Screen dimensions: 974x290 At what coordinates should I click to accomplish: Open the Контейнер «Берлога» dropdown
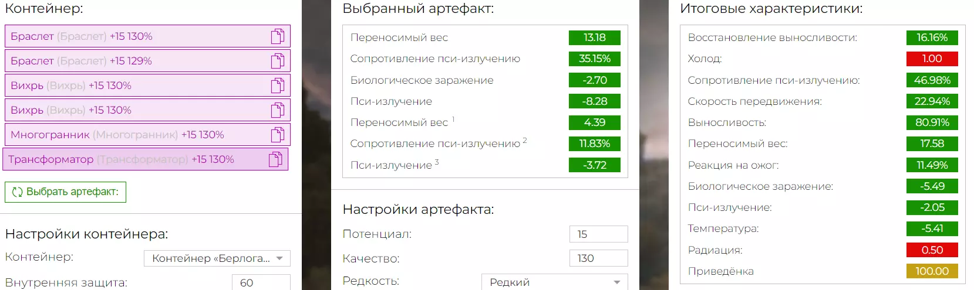[x=217, y=258]
